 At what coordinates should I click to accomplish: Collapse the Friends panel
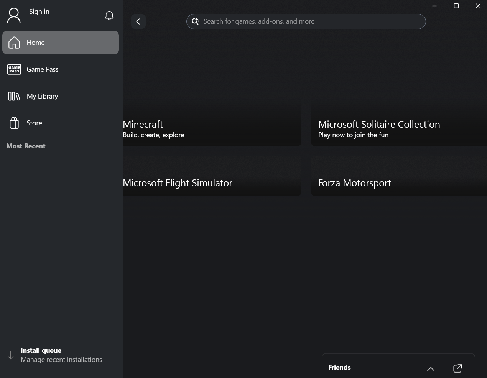point(430,369)
